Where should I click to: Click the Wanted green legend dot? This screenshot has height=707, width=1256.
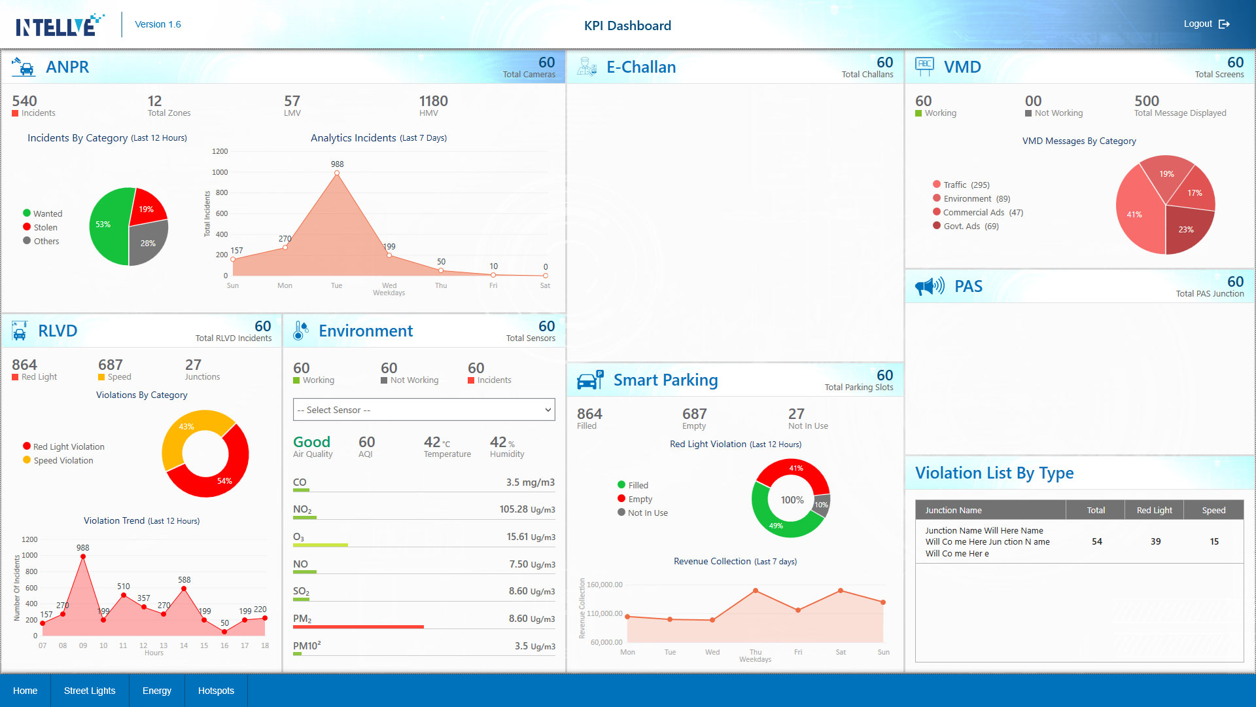click(x=27, y=213)
